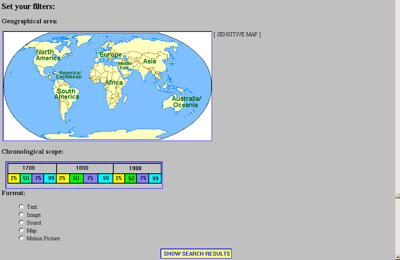The image size is (400, 260).
Task: Select the Text format radio button
Action: [21, 206]
